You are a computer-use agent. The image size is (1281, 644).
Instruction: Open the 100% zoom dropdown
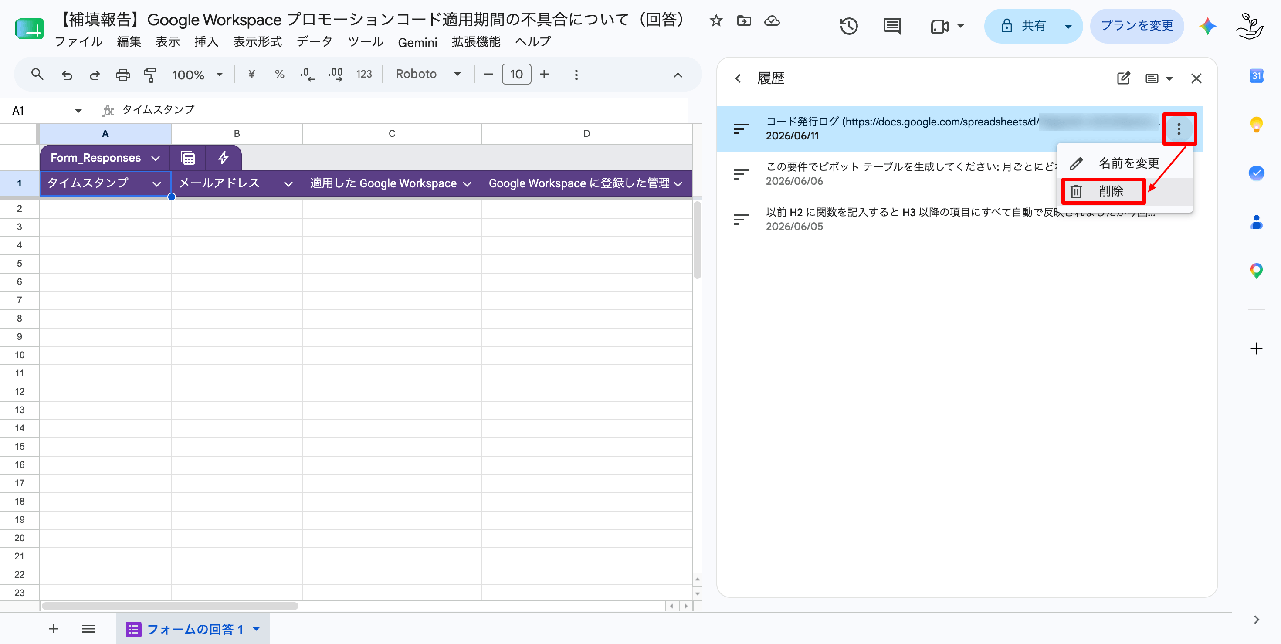[197, 75]
